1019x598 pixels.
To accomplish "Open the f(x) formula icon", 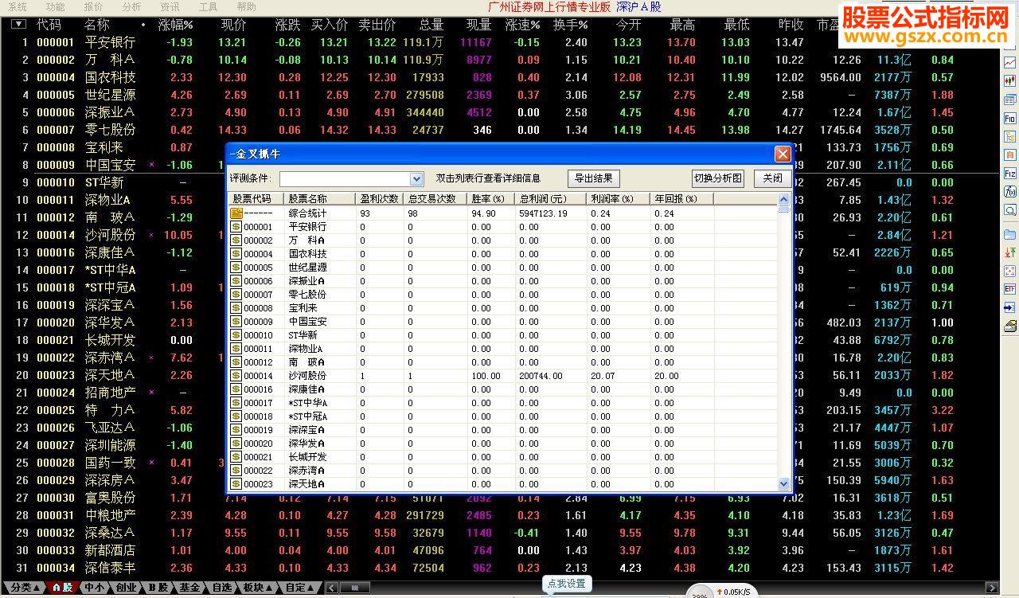I will click(x=1009, y=191).
